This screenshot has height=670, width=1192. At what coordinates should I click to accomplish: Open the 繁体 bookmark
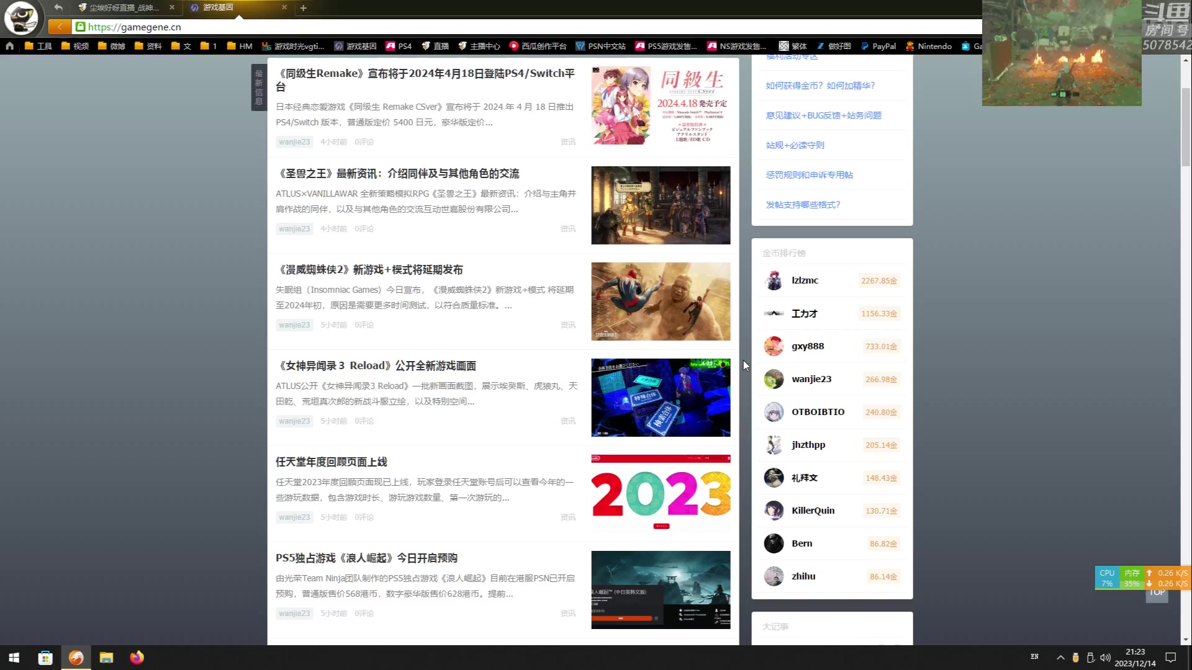tap(793, 46)
